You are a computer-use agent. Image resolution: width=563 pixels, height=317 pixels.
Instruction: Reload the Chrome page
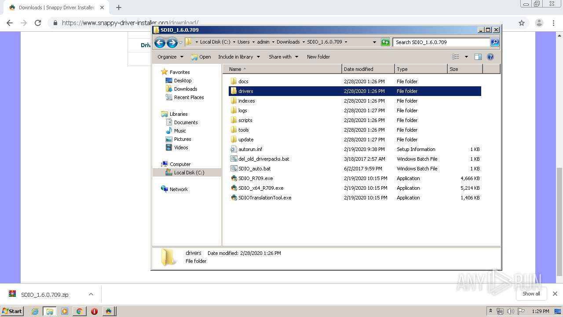[x=38, y=23]
